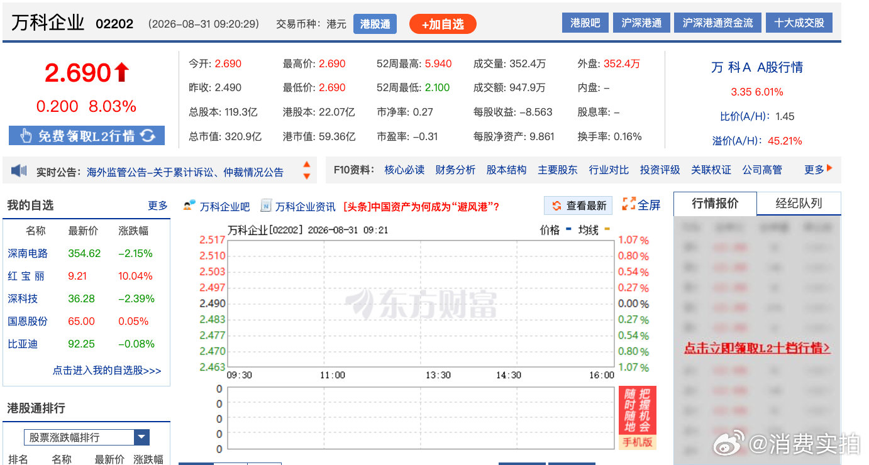Click the 2.690 current price figure
This screenshot has height=465, width=869.
coord(78,73)
